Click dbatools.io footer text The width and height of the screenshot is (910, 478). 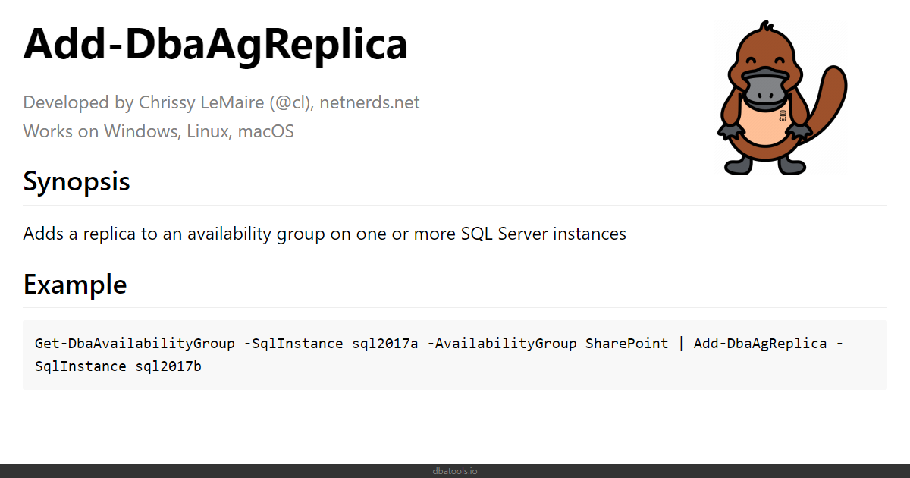pyautogui.click(x=455, y=471)
